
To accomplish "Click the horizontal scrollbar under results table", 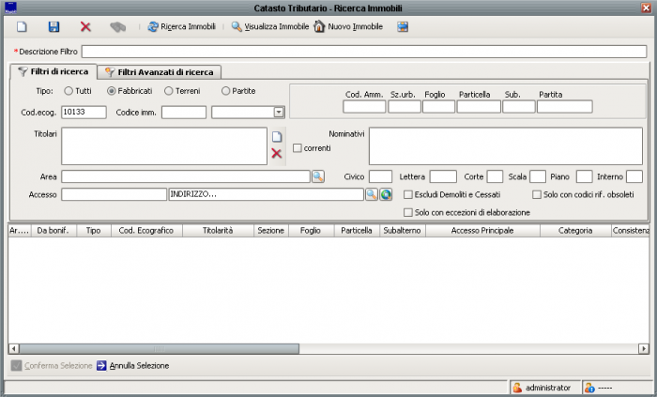I will tap(319, 349).
